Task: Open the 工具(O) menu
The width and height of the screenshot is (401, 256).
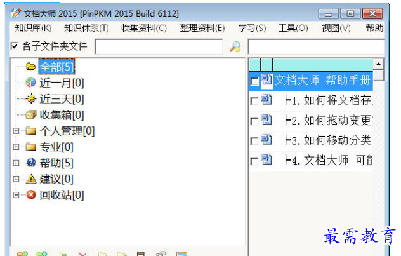Action: tap(293, 28)
